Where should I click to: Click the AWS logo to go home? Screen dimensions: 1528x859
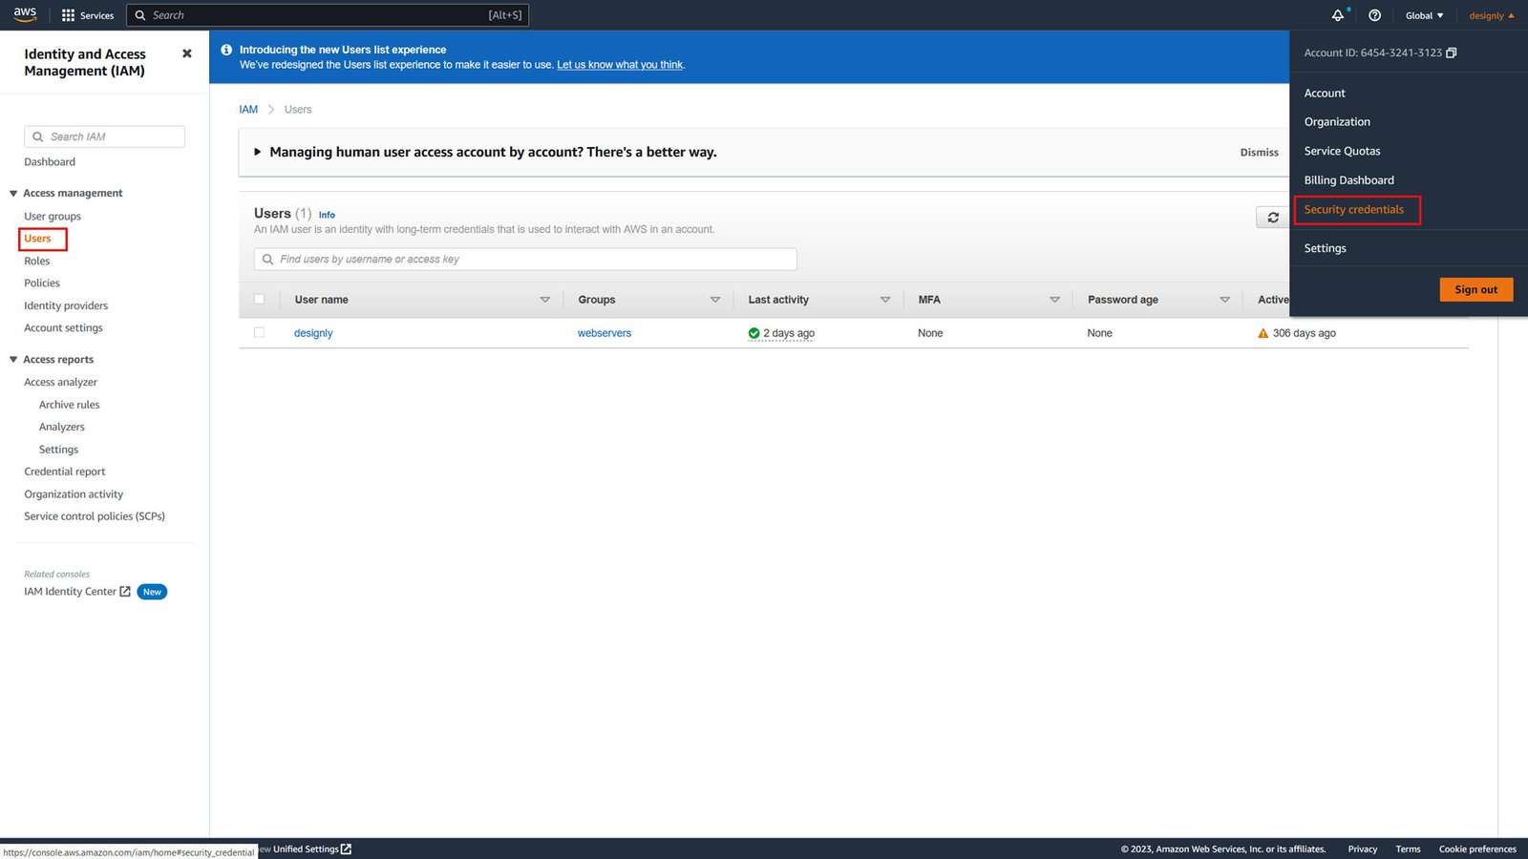point(24,14)
